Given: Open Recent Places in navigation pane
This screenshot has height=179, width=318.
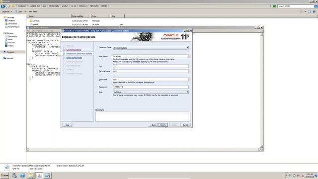Looking at the screenshot, I should pyautogui.click(x=13, y=27).
